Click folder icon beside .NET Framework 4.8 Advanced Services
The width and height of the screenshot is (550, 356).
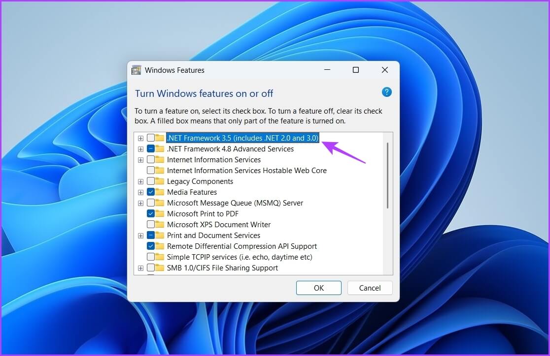[x=160, y=149]
